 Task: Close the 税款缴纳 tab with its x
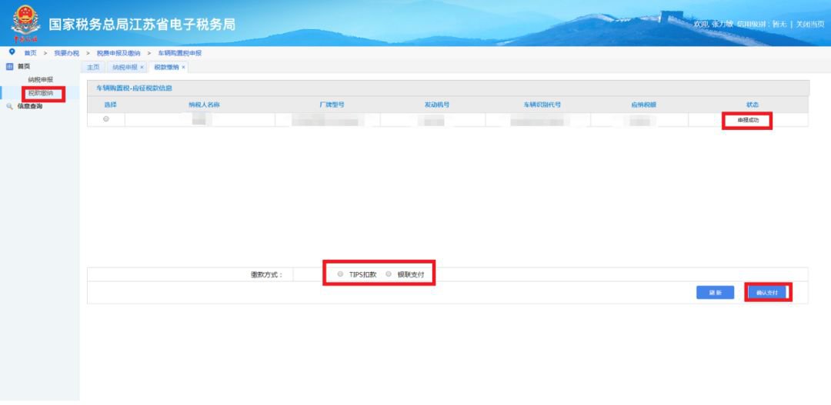183,68
